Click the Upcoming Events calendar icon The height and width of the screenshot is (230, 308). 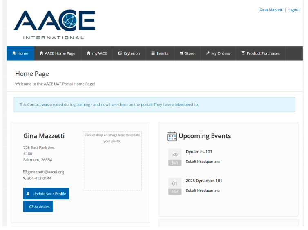(172, 136)
